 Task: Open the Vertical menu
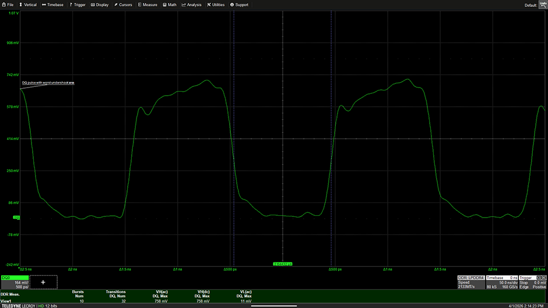(27, 5)
